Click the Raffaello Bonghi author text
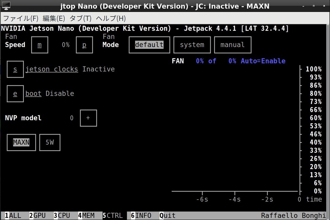330x220 pixels. [x=293, y=216]
